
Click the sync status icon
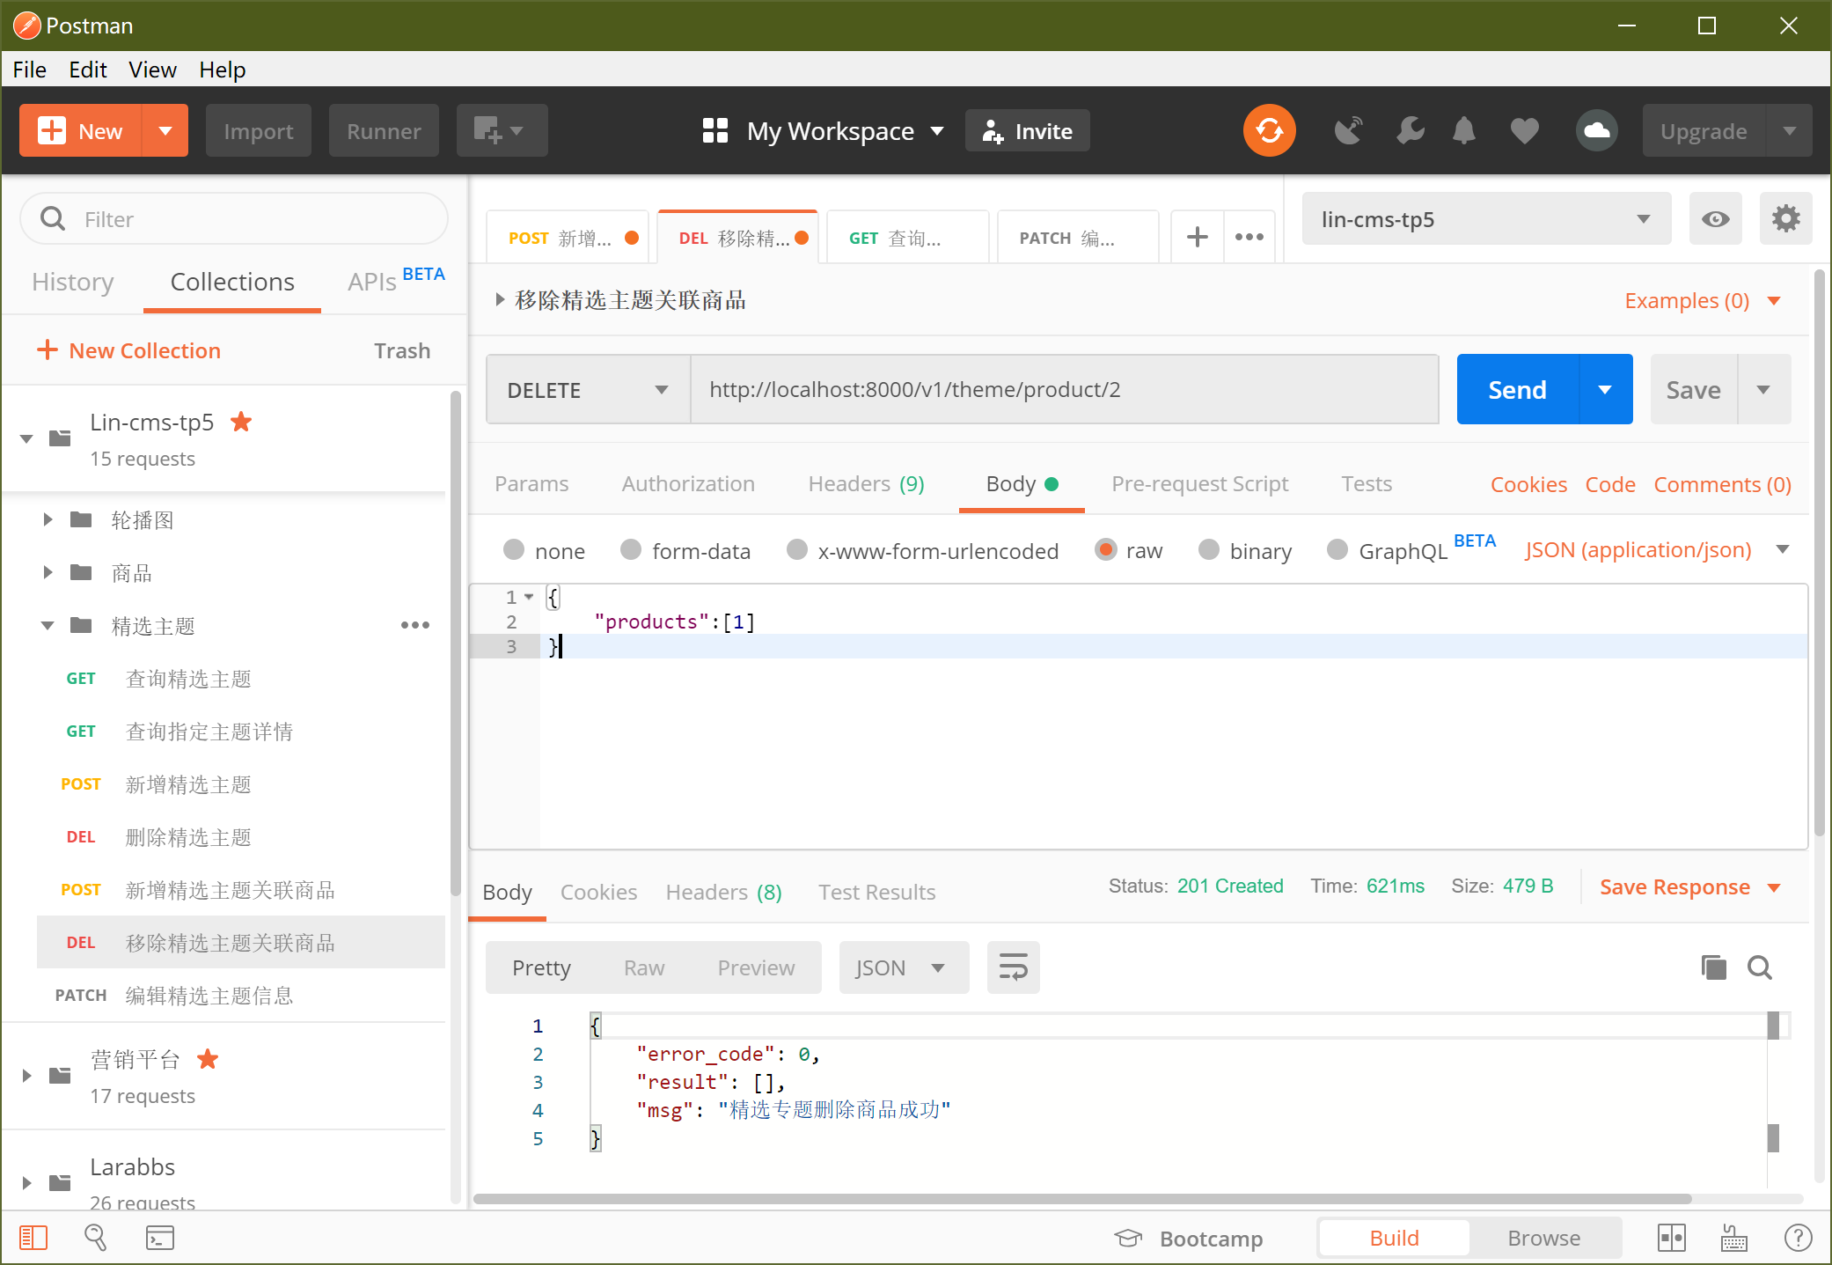[x=1269, y=131]
